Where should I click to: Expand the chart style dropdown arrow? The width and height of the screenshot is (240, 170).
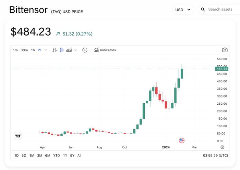pos(75,50)
